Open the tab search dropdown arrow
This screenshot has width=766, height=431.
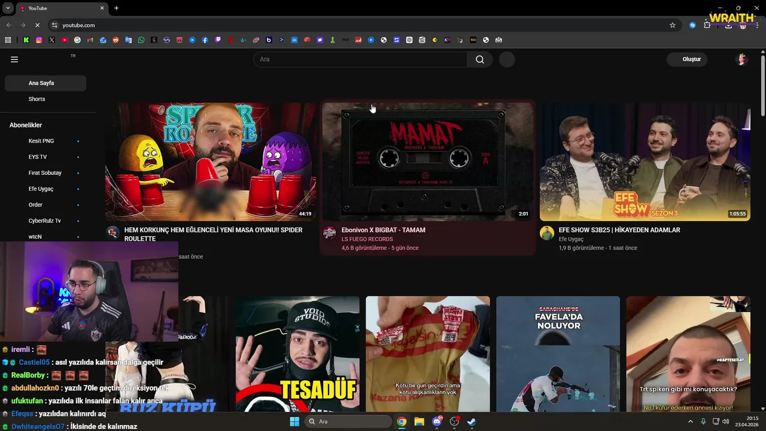coord(8,8)
